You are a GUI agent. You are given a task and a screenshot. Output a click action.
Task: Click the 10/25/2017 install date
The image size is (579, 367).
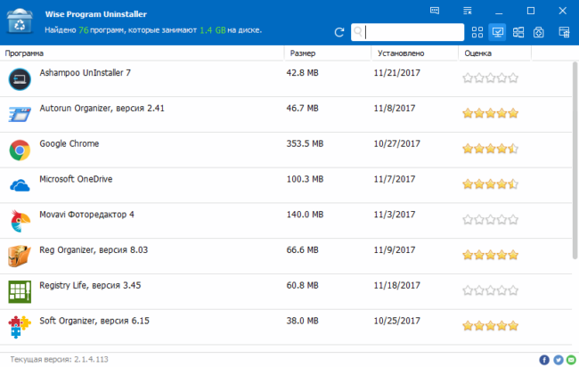pos(397,321)
